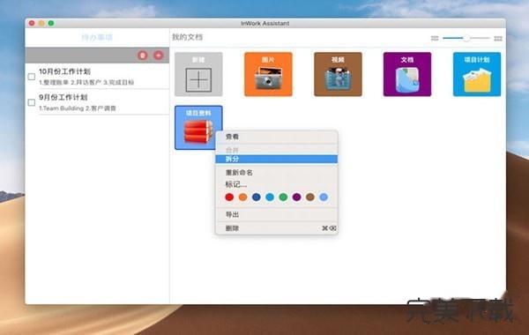Open the orange 图片 pictures folder

(268, 74)
